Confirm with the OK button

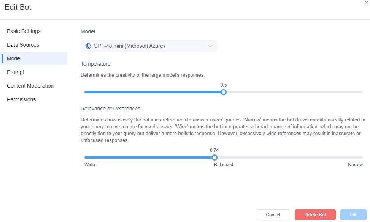[353, 215]
